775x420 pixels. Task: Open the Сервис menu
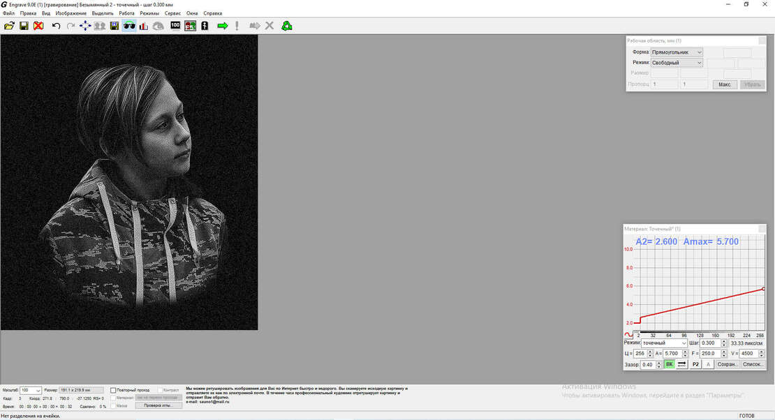click(172, 13)
